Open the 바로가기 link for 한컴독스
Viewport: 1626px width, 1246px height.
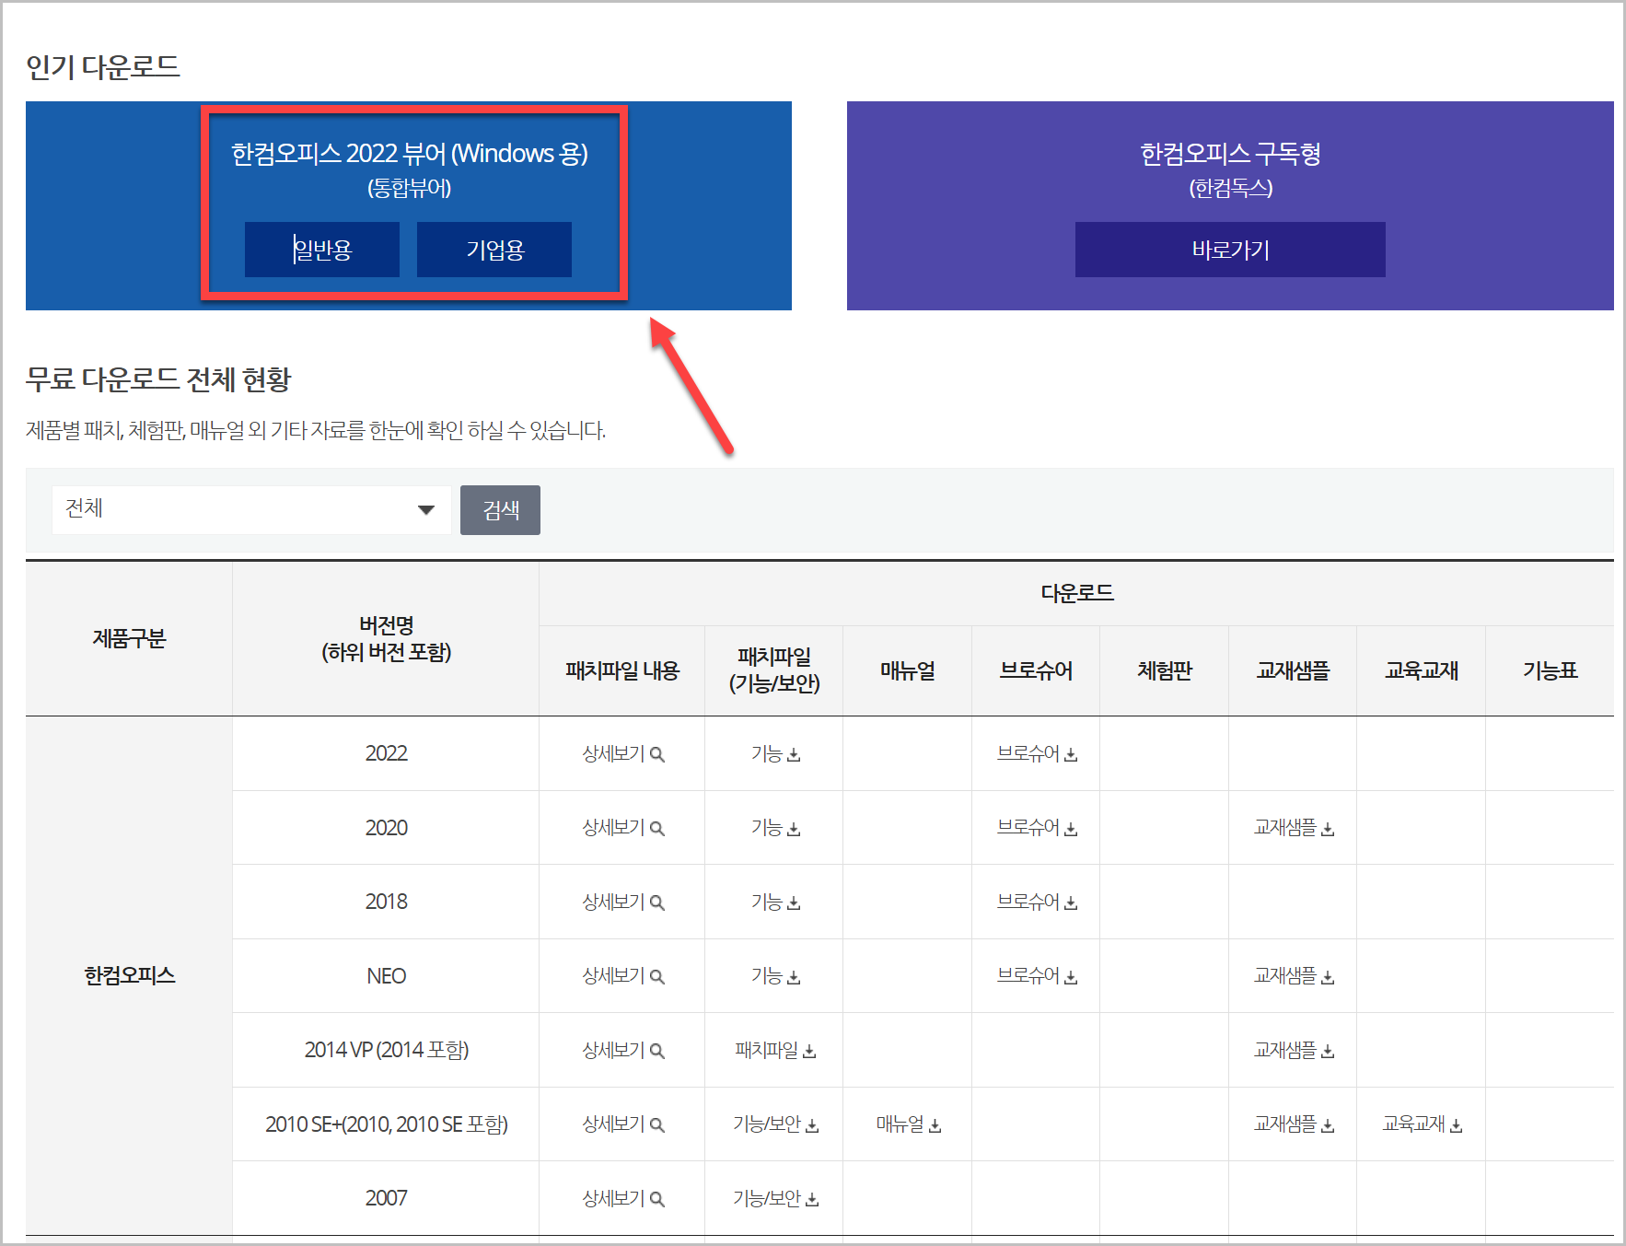click(x=1230, y=250)
